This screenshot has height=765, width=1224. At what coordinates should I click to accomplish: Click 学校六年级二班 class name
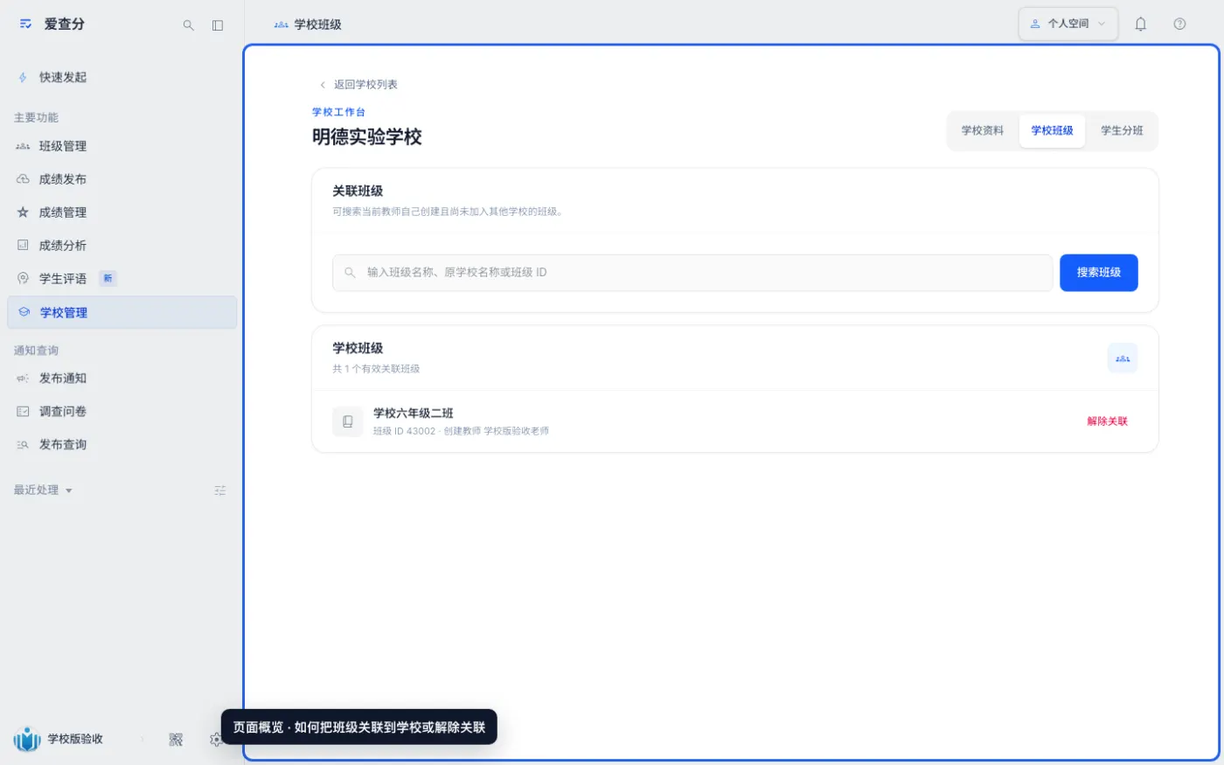[414, 414]
